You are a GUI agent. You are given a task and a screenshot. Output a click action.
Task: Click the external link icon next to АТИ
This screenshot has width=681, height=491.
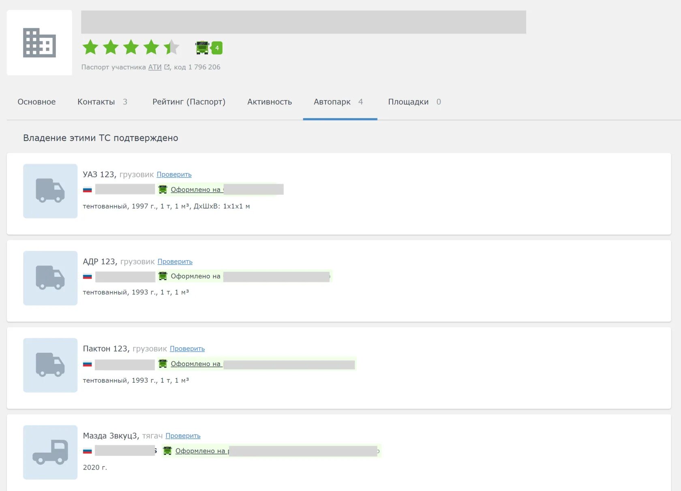pos(167,67)
